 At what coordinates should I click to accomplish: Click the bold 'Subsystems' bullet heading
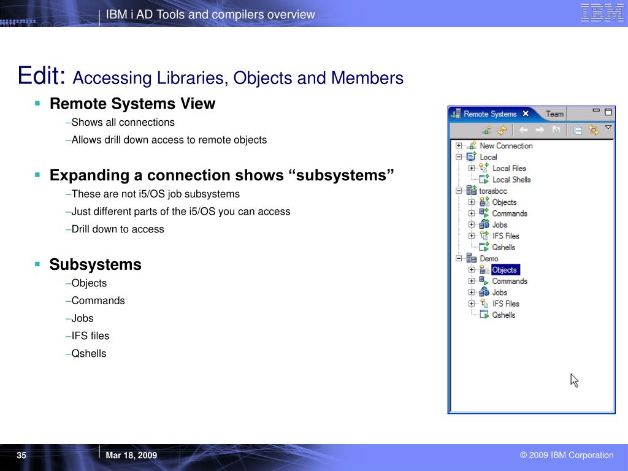click(95, 264)
